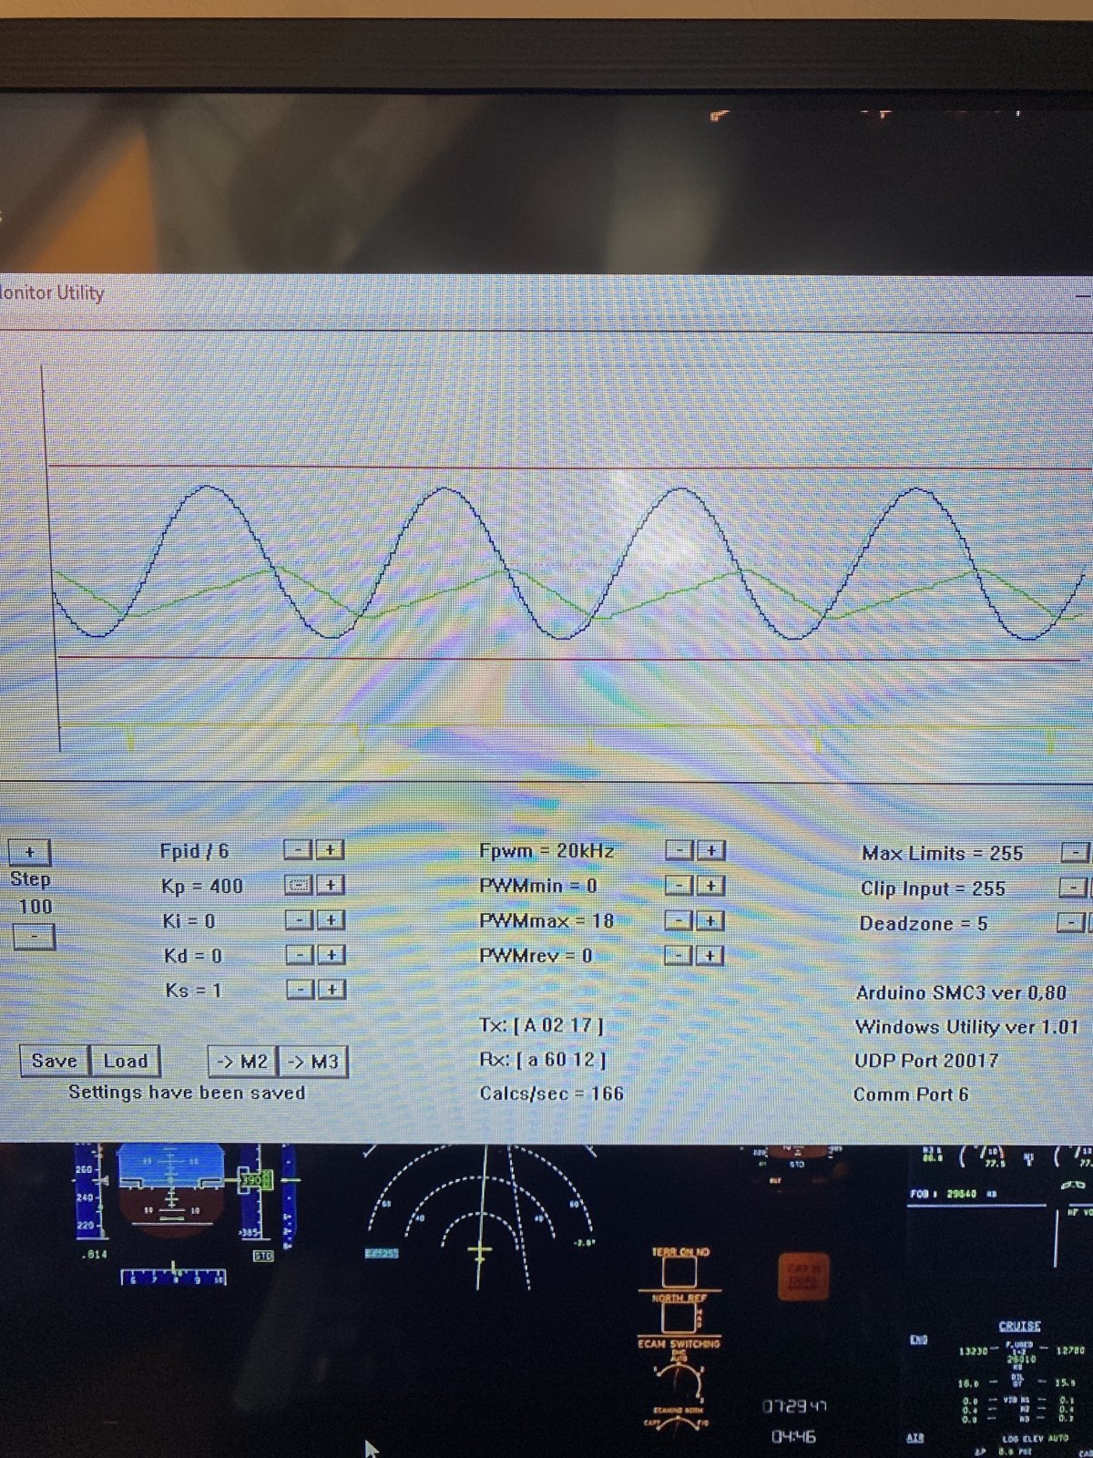The image size is (1093, 1458).
Task: Click the Max Limits = 255 label
Action: [x=942, y=854]
